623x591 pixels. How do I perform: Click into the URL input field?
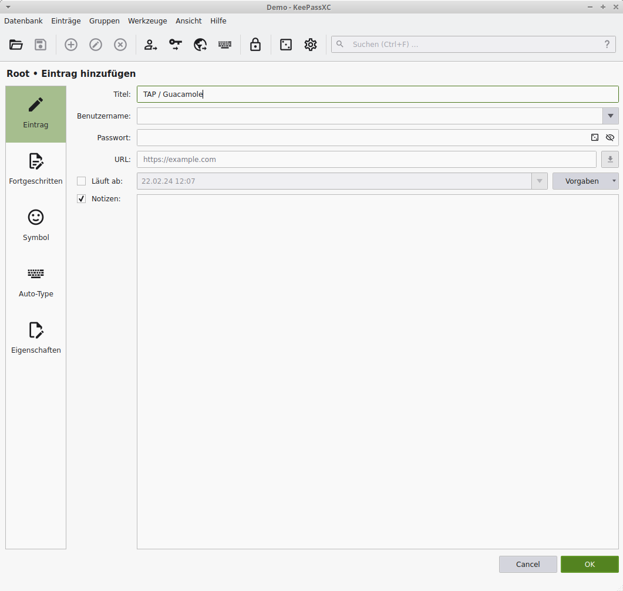366,159
